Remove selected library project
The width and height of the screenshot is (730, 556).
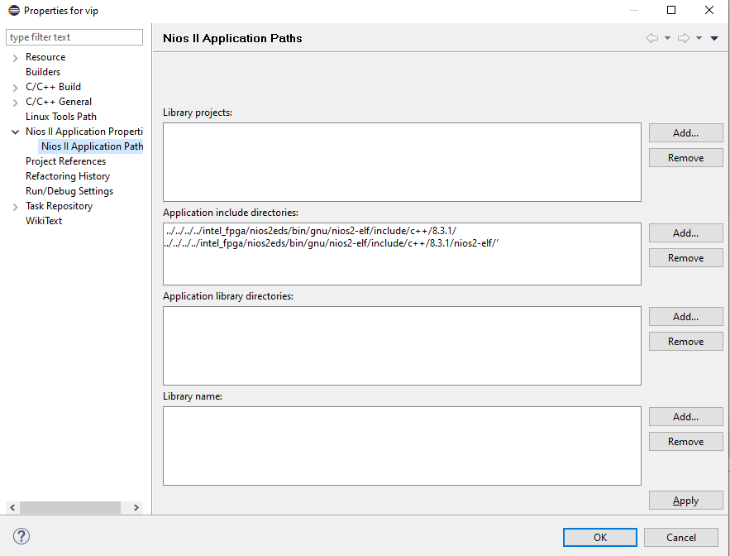[x=686, y=158]
